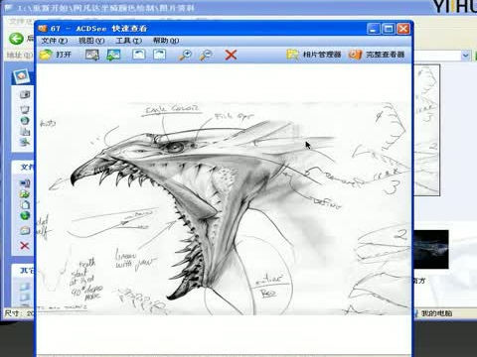
Task: Open the 帮助(H) menu in ACDSee
Action: click(166, 41)
